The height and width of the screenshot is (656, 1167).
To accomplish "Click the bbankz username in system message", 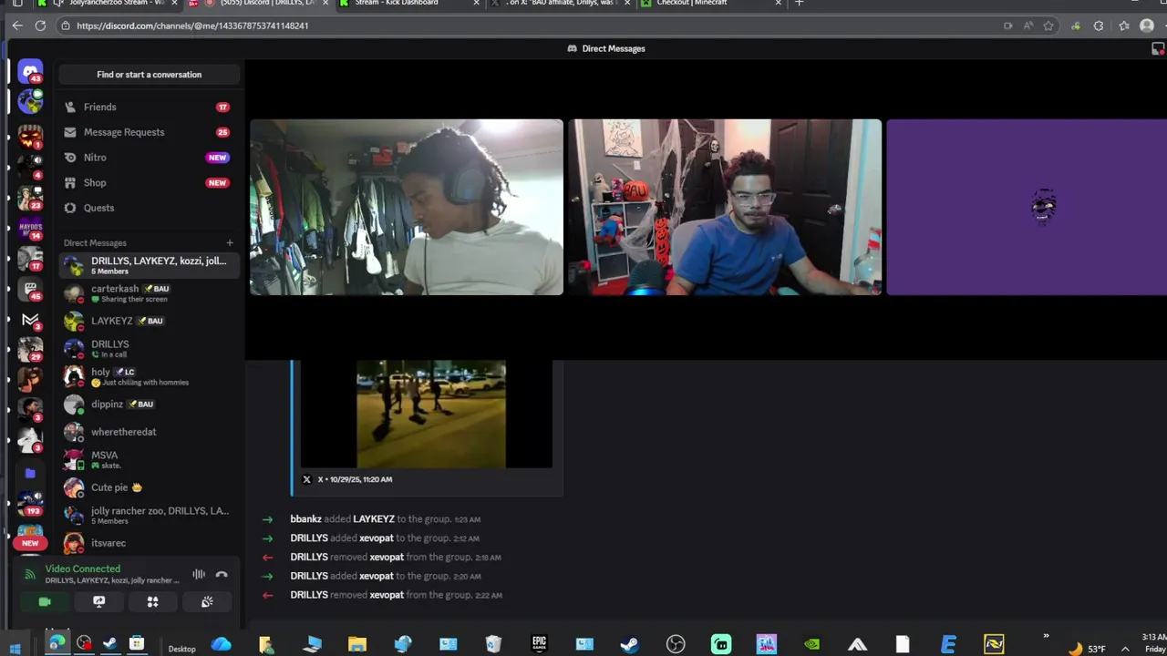I will tap(305, 519).
